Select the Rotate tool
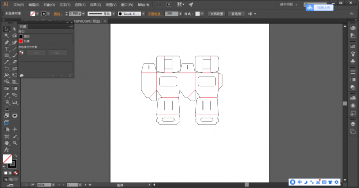The image size is (359, 188). coord(6,69)
